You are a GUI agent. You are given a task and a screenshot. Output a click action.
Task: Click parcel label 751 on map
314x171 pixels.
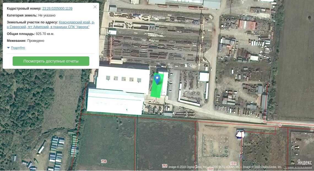click(165, 166)
